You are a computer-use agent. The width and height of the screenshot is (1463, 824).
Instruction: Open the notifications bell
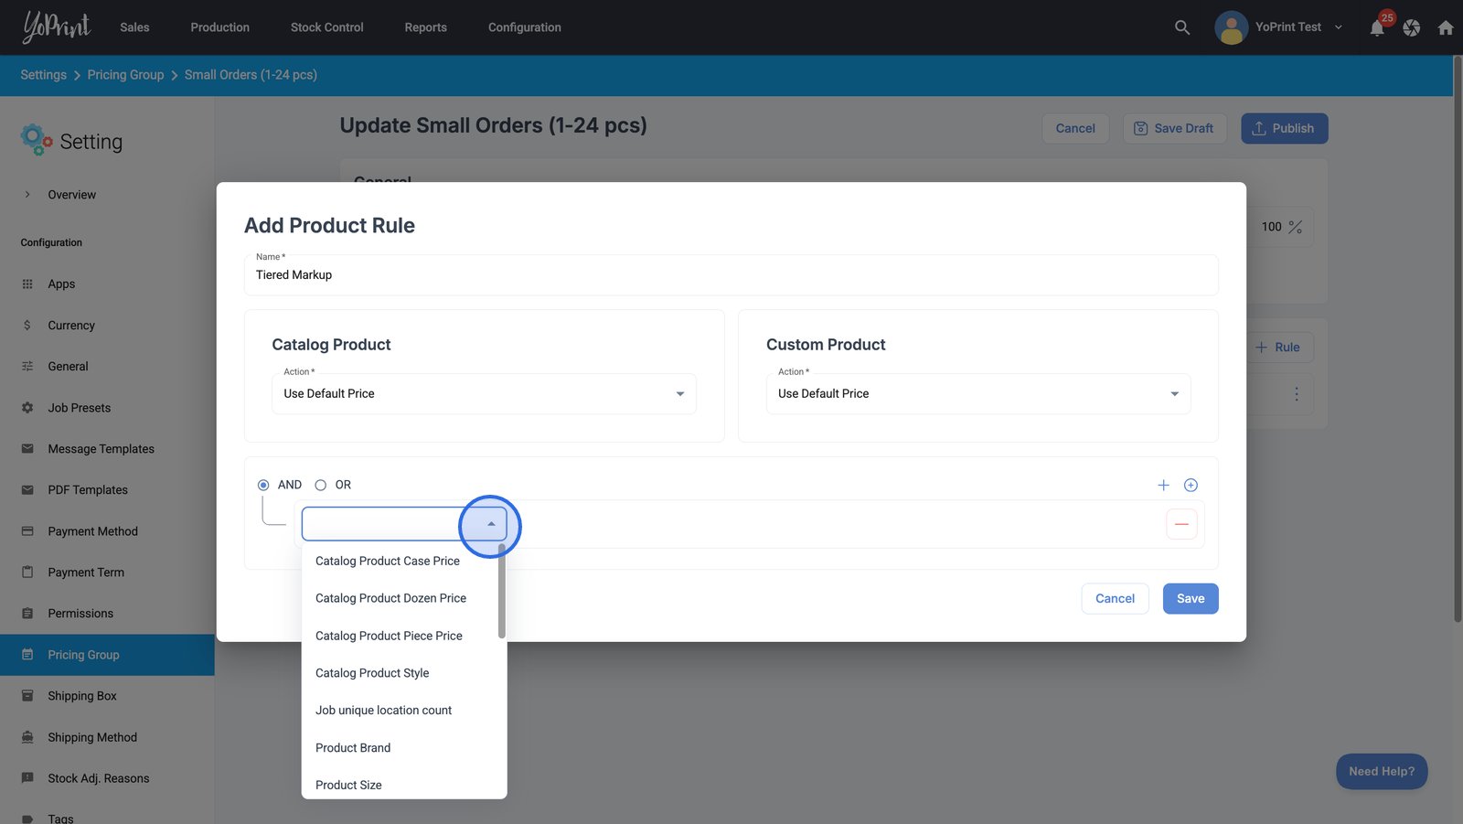click(x=1377, y=28)
